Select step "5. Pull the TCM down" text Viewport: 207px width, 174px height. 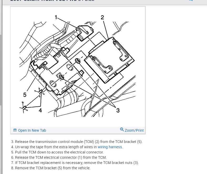[x=58, y=152]
